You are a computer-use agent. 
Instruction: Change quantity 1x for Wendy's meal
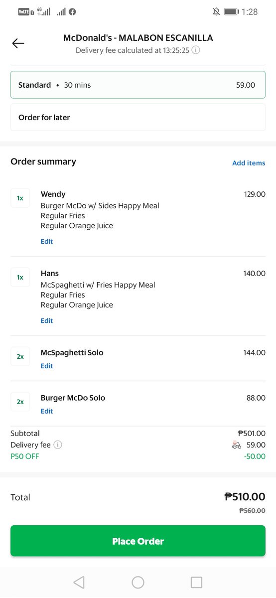tap(20, 198)
